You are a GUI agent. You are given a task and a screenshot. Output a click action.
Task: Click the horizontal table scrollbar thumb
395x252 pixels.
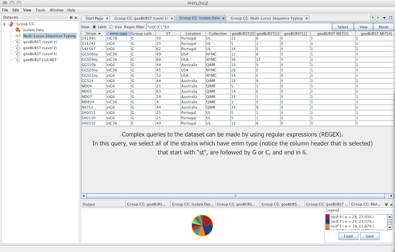236,196
